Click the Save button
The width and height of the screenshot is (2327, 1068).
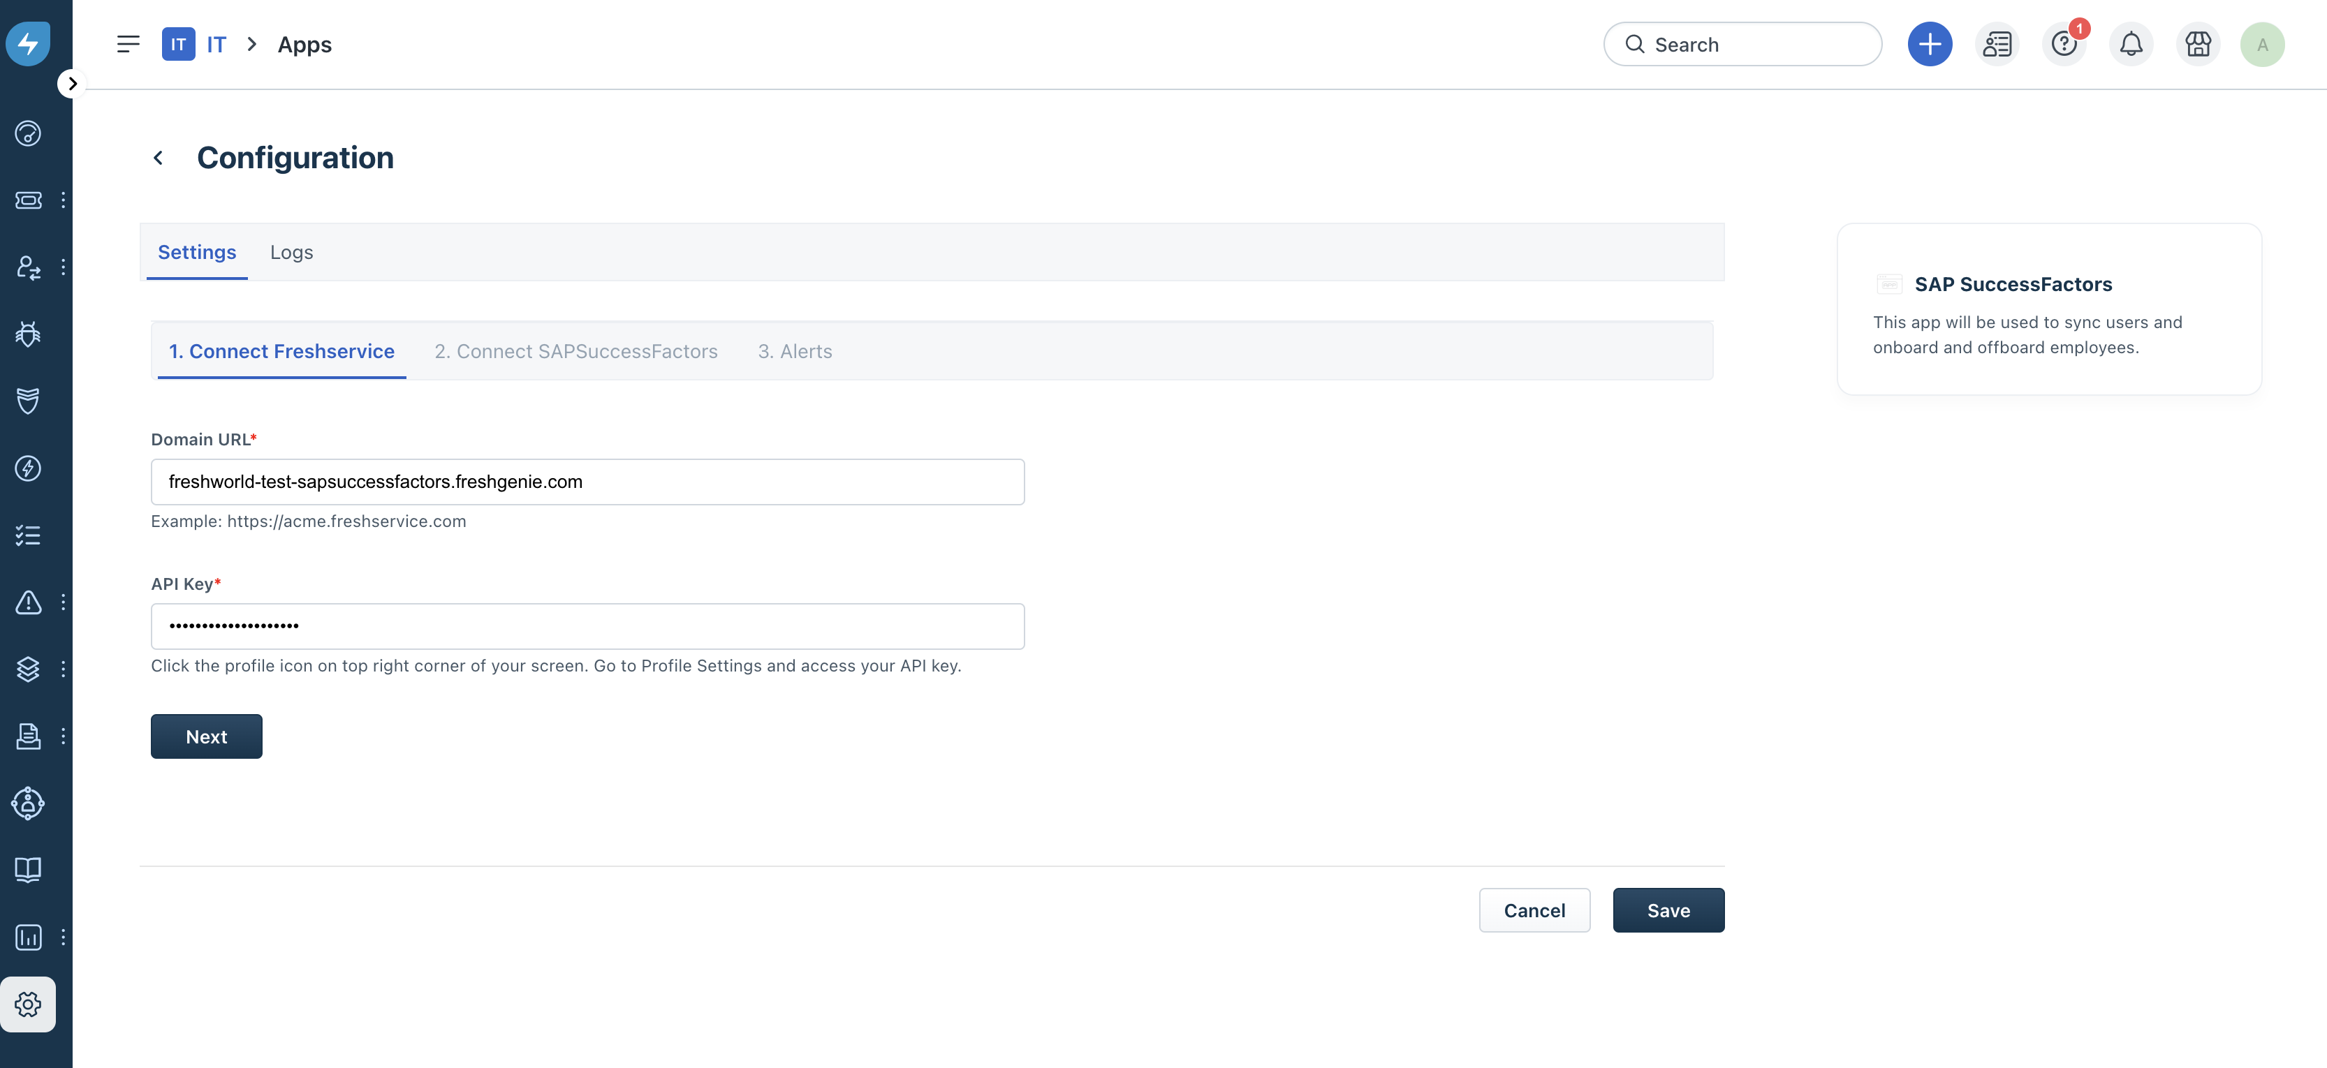point(1668,910)
